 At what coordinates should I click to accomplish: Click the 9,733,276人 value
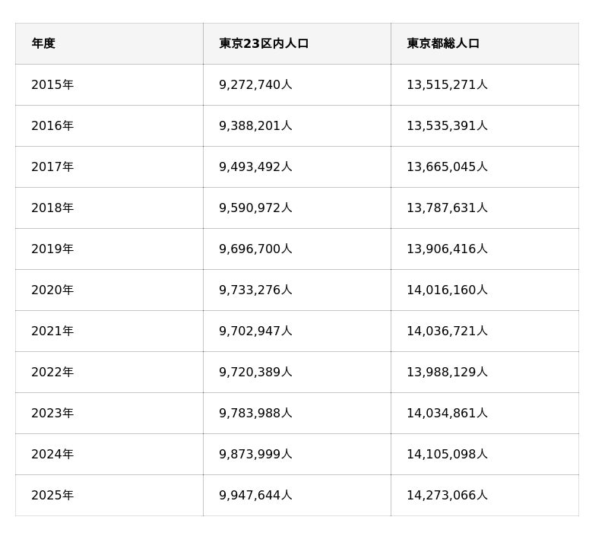[x=255, y=290]
